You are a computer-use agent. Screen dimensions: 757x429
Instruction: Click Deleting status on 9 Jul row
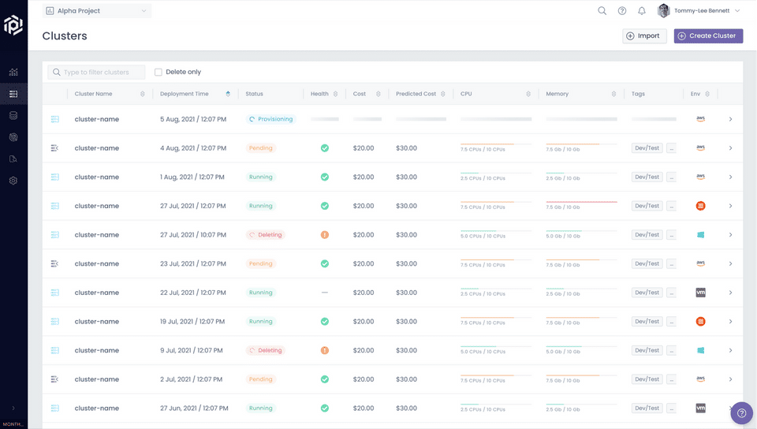coord(266,350)
